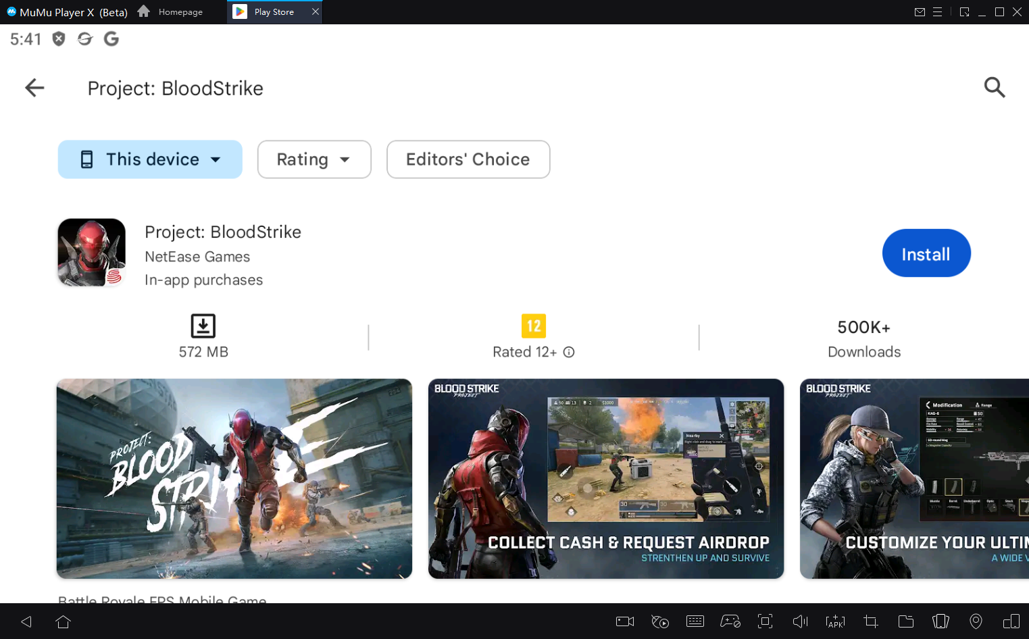Image resolution: width=1029 pixels, height=639 pixels.
Task: Click the screen recorder camera icon
Action: [x=624, y=621]
